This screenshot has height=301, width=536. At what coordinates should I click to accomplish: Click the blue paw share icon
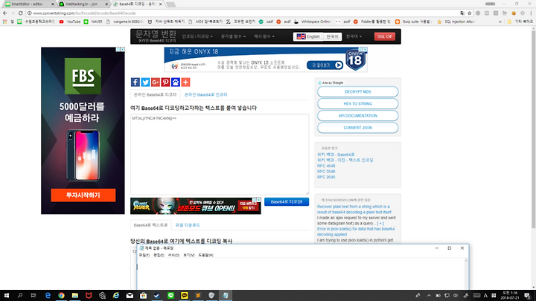tap(176, 82)
